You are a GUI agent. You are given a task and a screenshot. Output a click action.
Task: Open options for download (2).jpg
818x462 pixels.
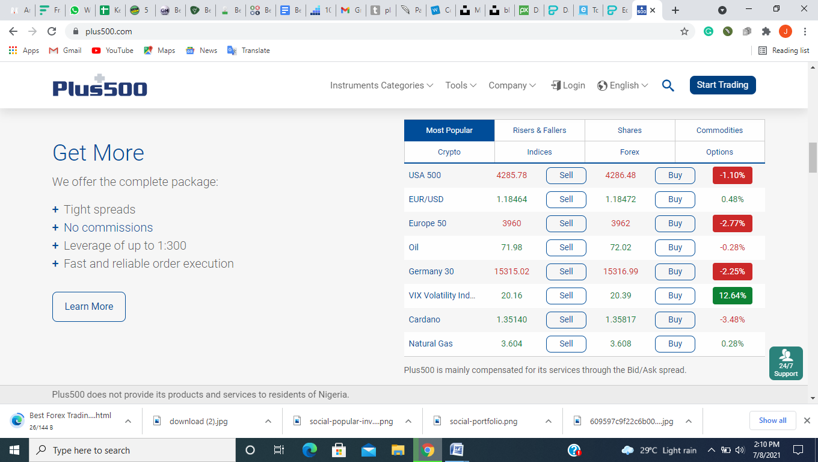pyautogui.click(x=268, y=421)
